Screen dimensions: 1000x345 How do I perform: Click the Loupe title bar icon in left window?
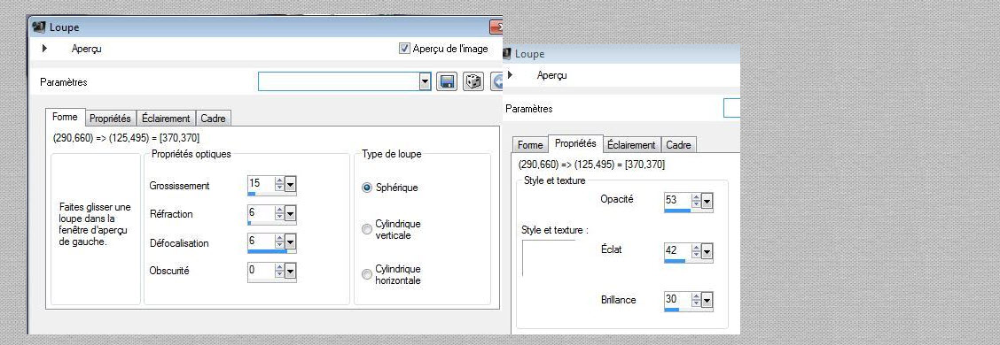pos(39,27)
